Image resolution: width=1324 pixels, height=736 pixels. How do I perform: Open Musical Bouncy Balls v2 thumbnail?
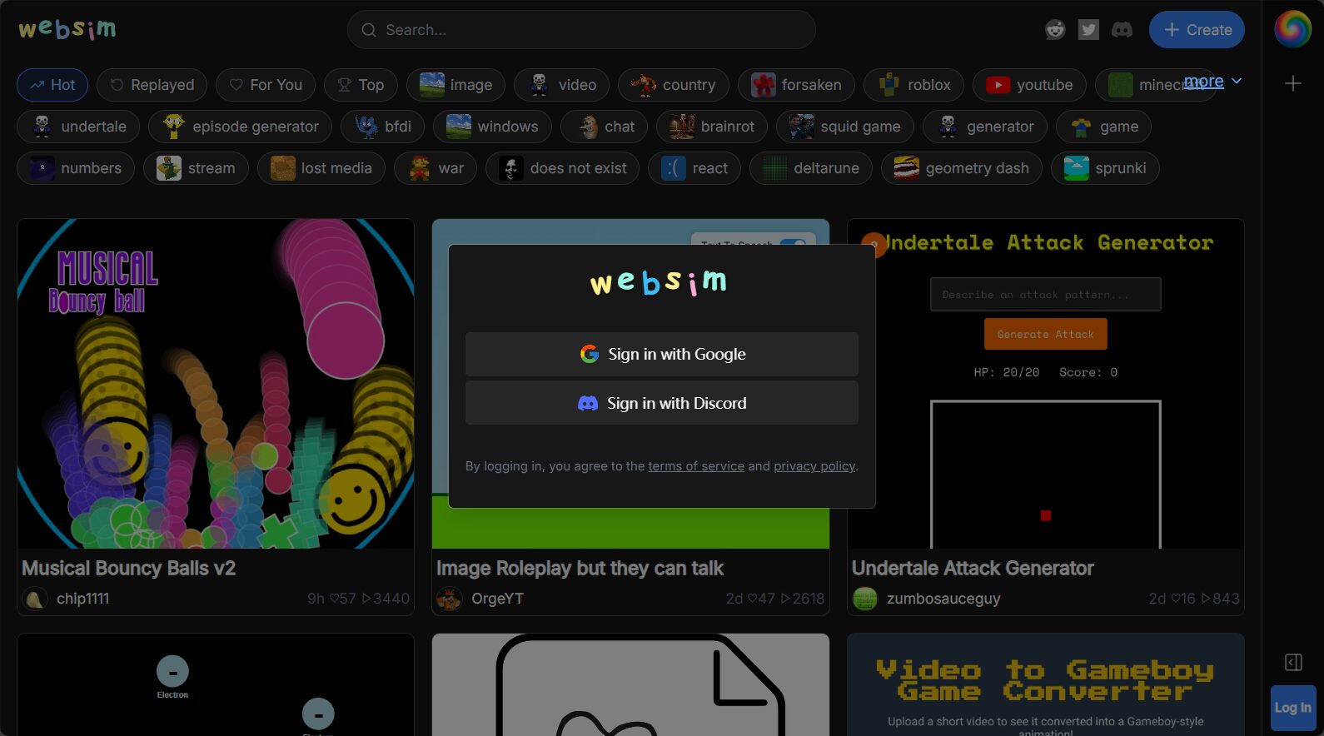click(x=216, y=384)
